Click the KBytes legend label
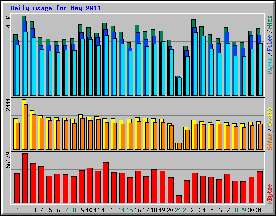The height and width of the screenshot is (216, 276). click(x=270, y=194)
